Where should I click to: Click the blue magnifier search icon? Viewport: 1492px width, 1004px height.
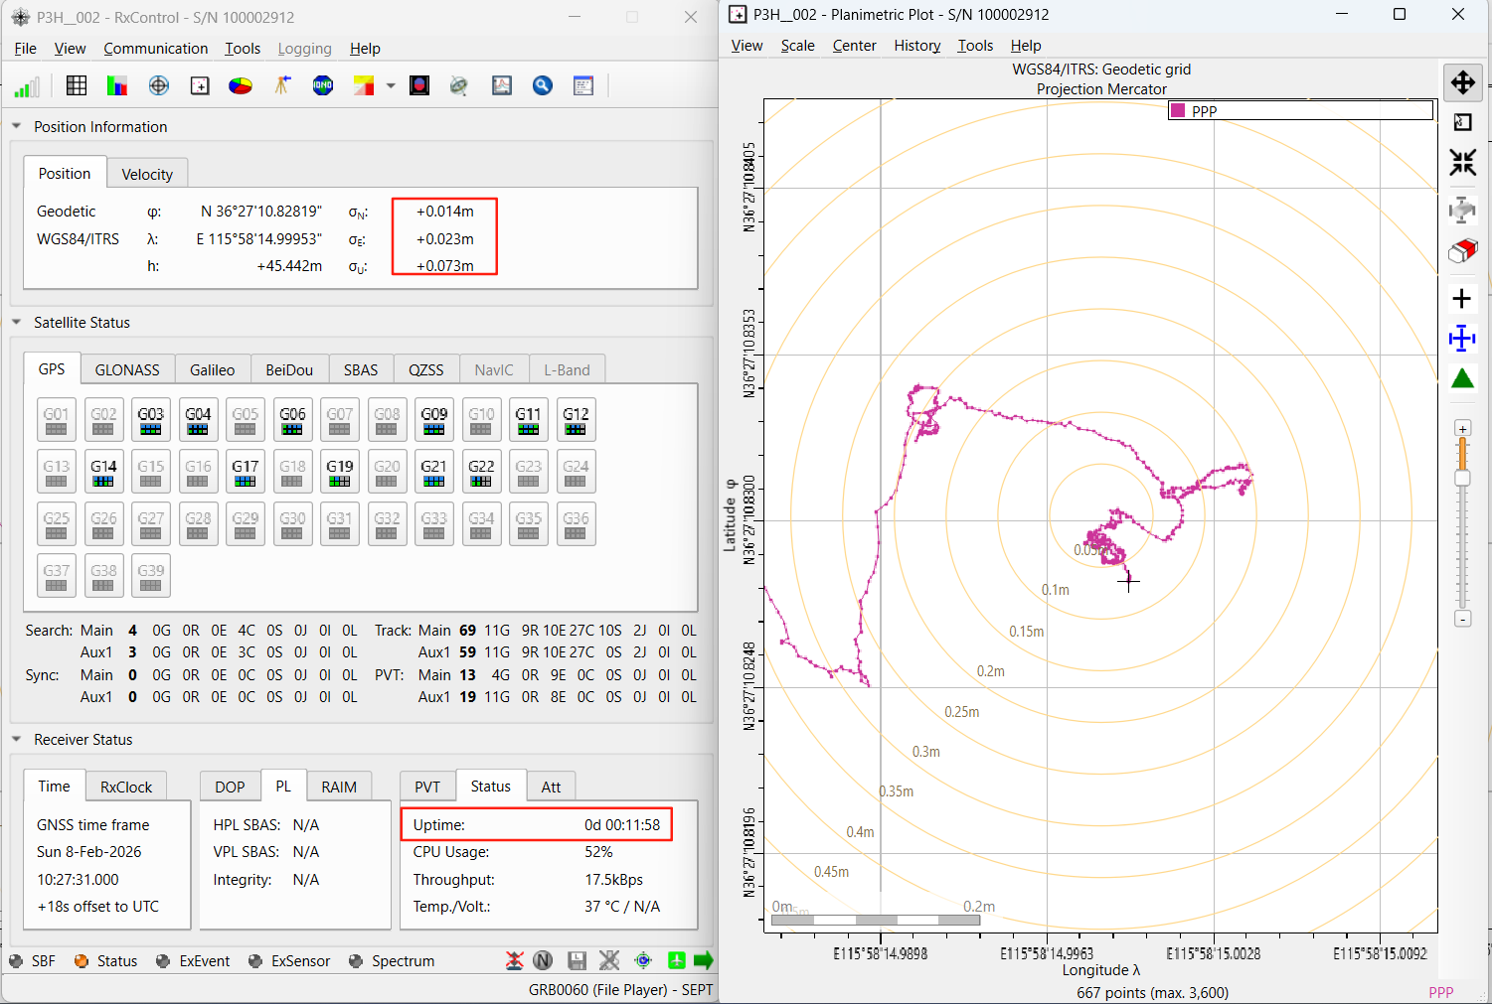point(543,85)
